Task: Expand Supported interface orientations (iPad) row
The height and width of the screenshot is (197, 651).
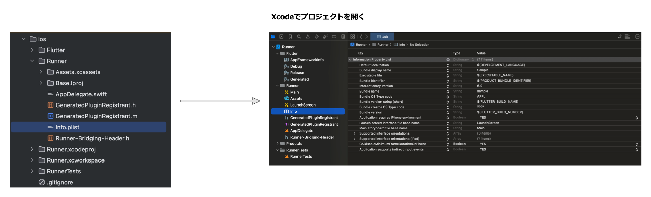Action: click(x=355, y=139)
